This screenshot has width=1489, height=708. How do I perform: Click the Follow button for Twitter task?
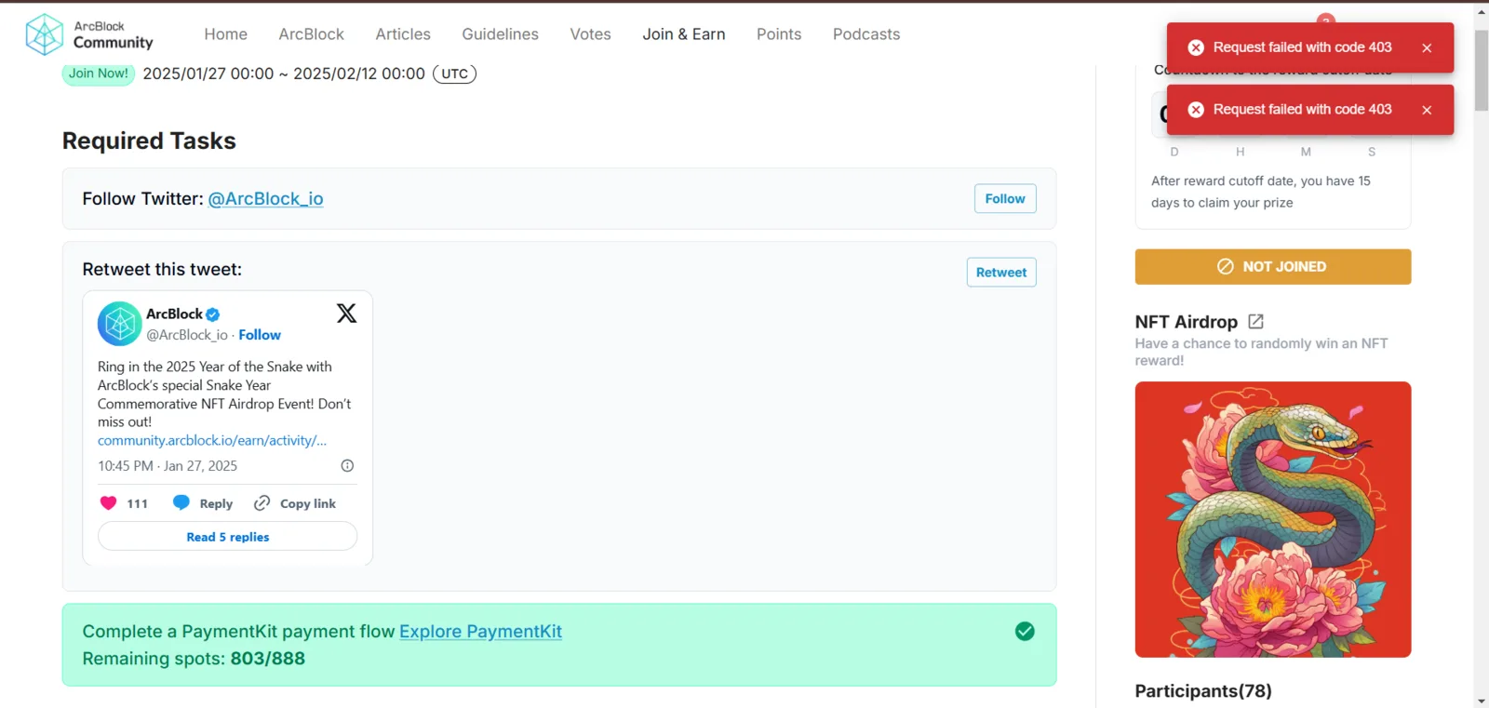coord(1005,198)
